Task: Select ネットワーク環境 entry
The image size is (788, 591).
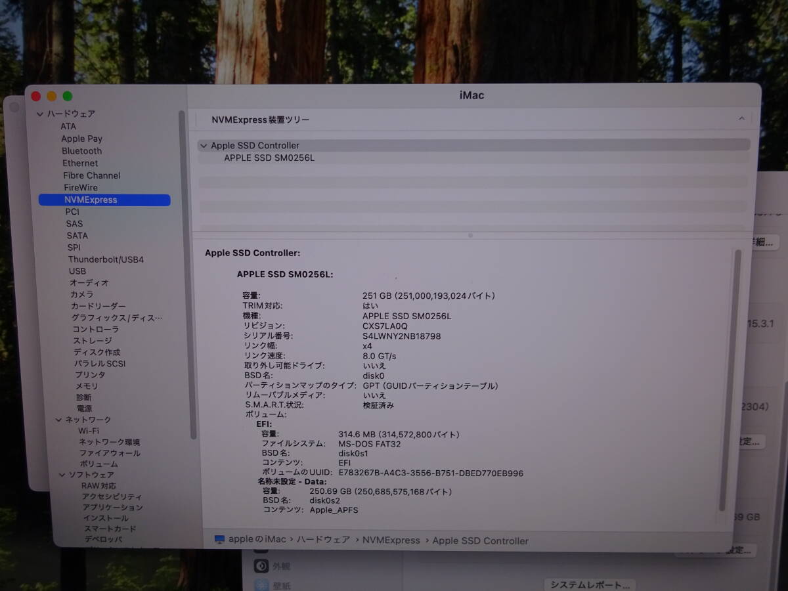Action: pyautogui.click(x=110, y=442)
